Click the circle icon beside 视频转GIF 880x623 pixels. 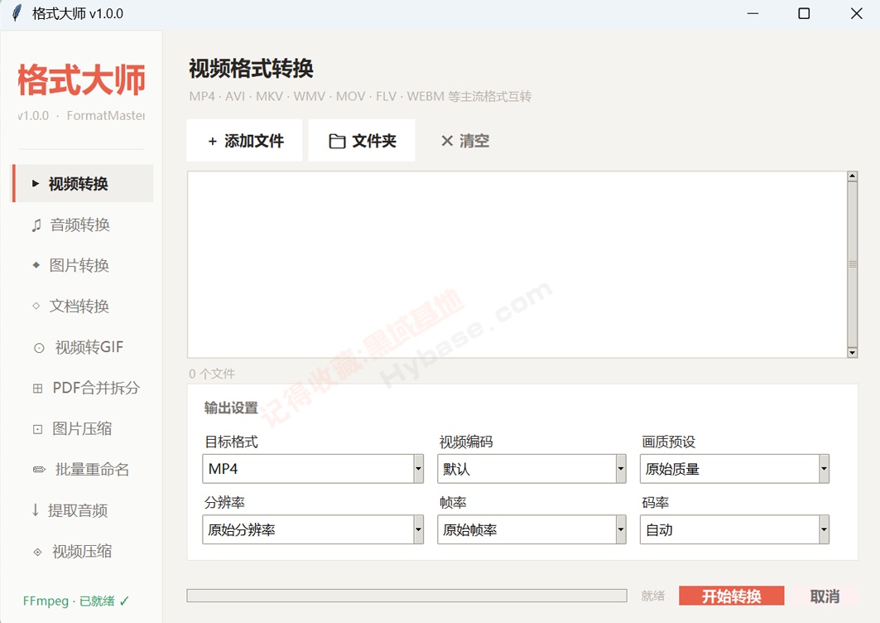39,348
